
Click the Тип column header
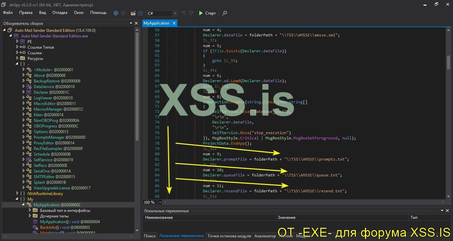point(429,217)
